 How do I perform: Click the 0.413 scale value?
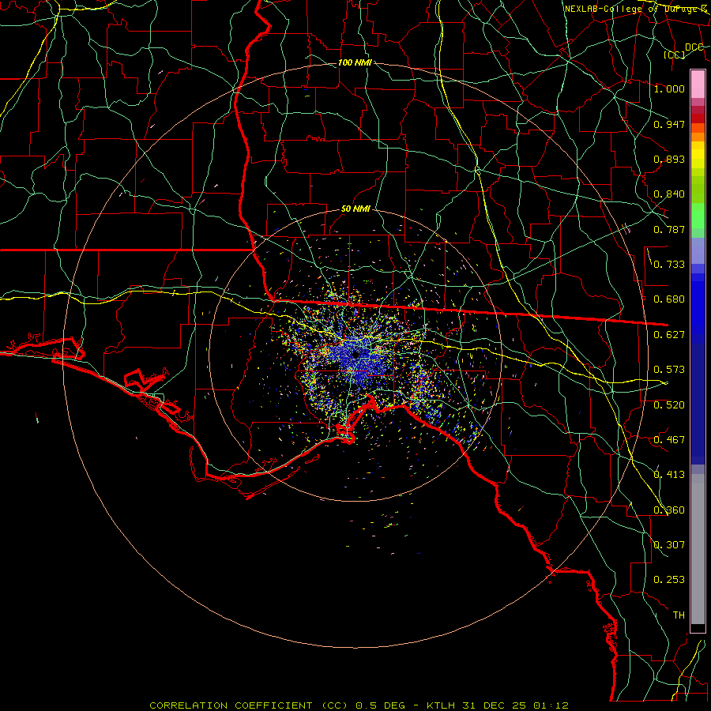click(x=669, y=475)
